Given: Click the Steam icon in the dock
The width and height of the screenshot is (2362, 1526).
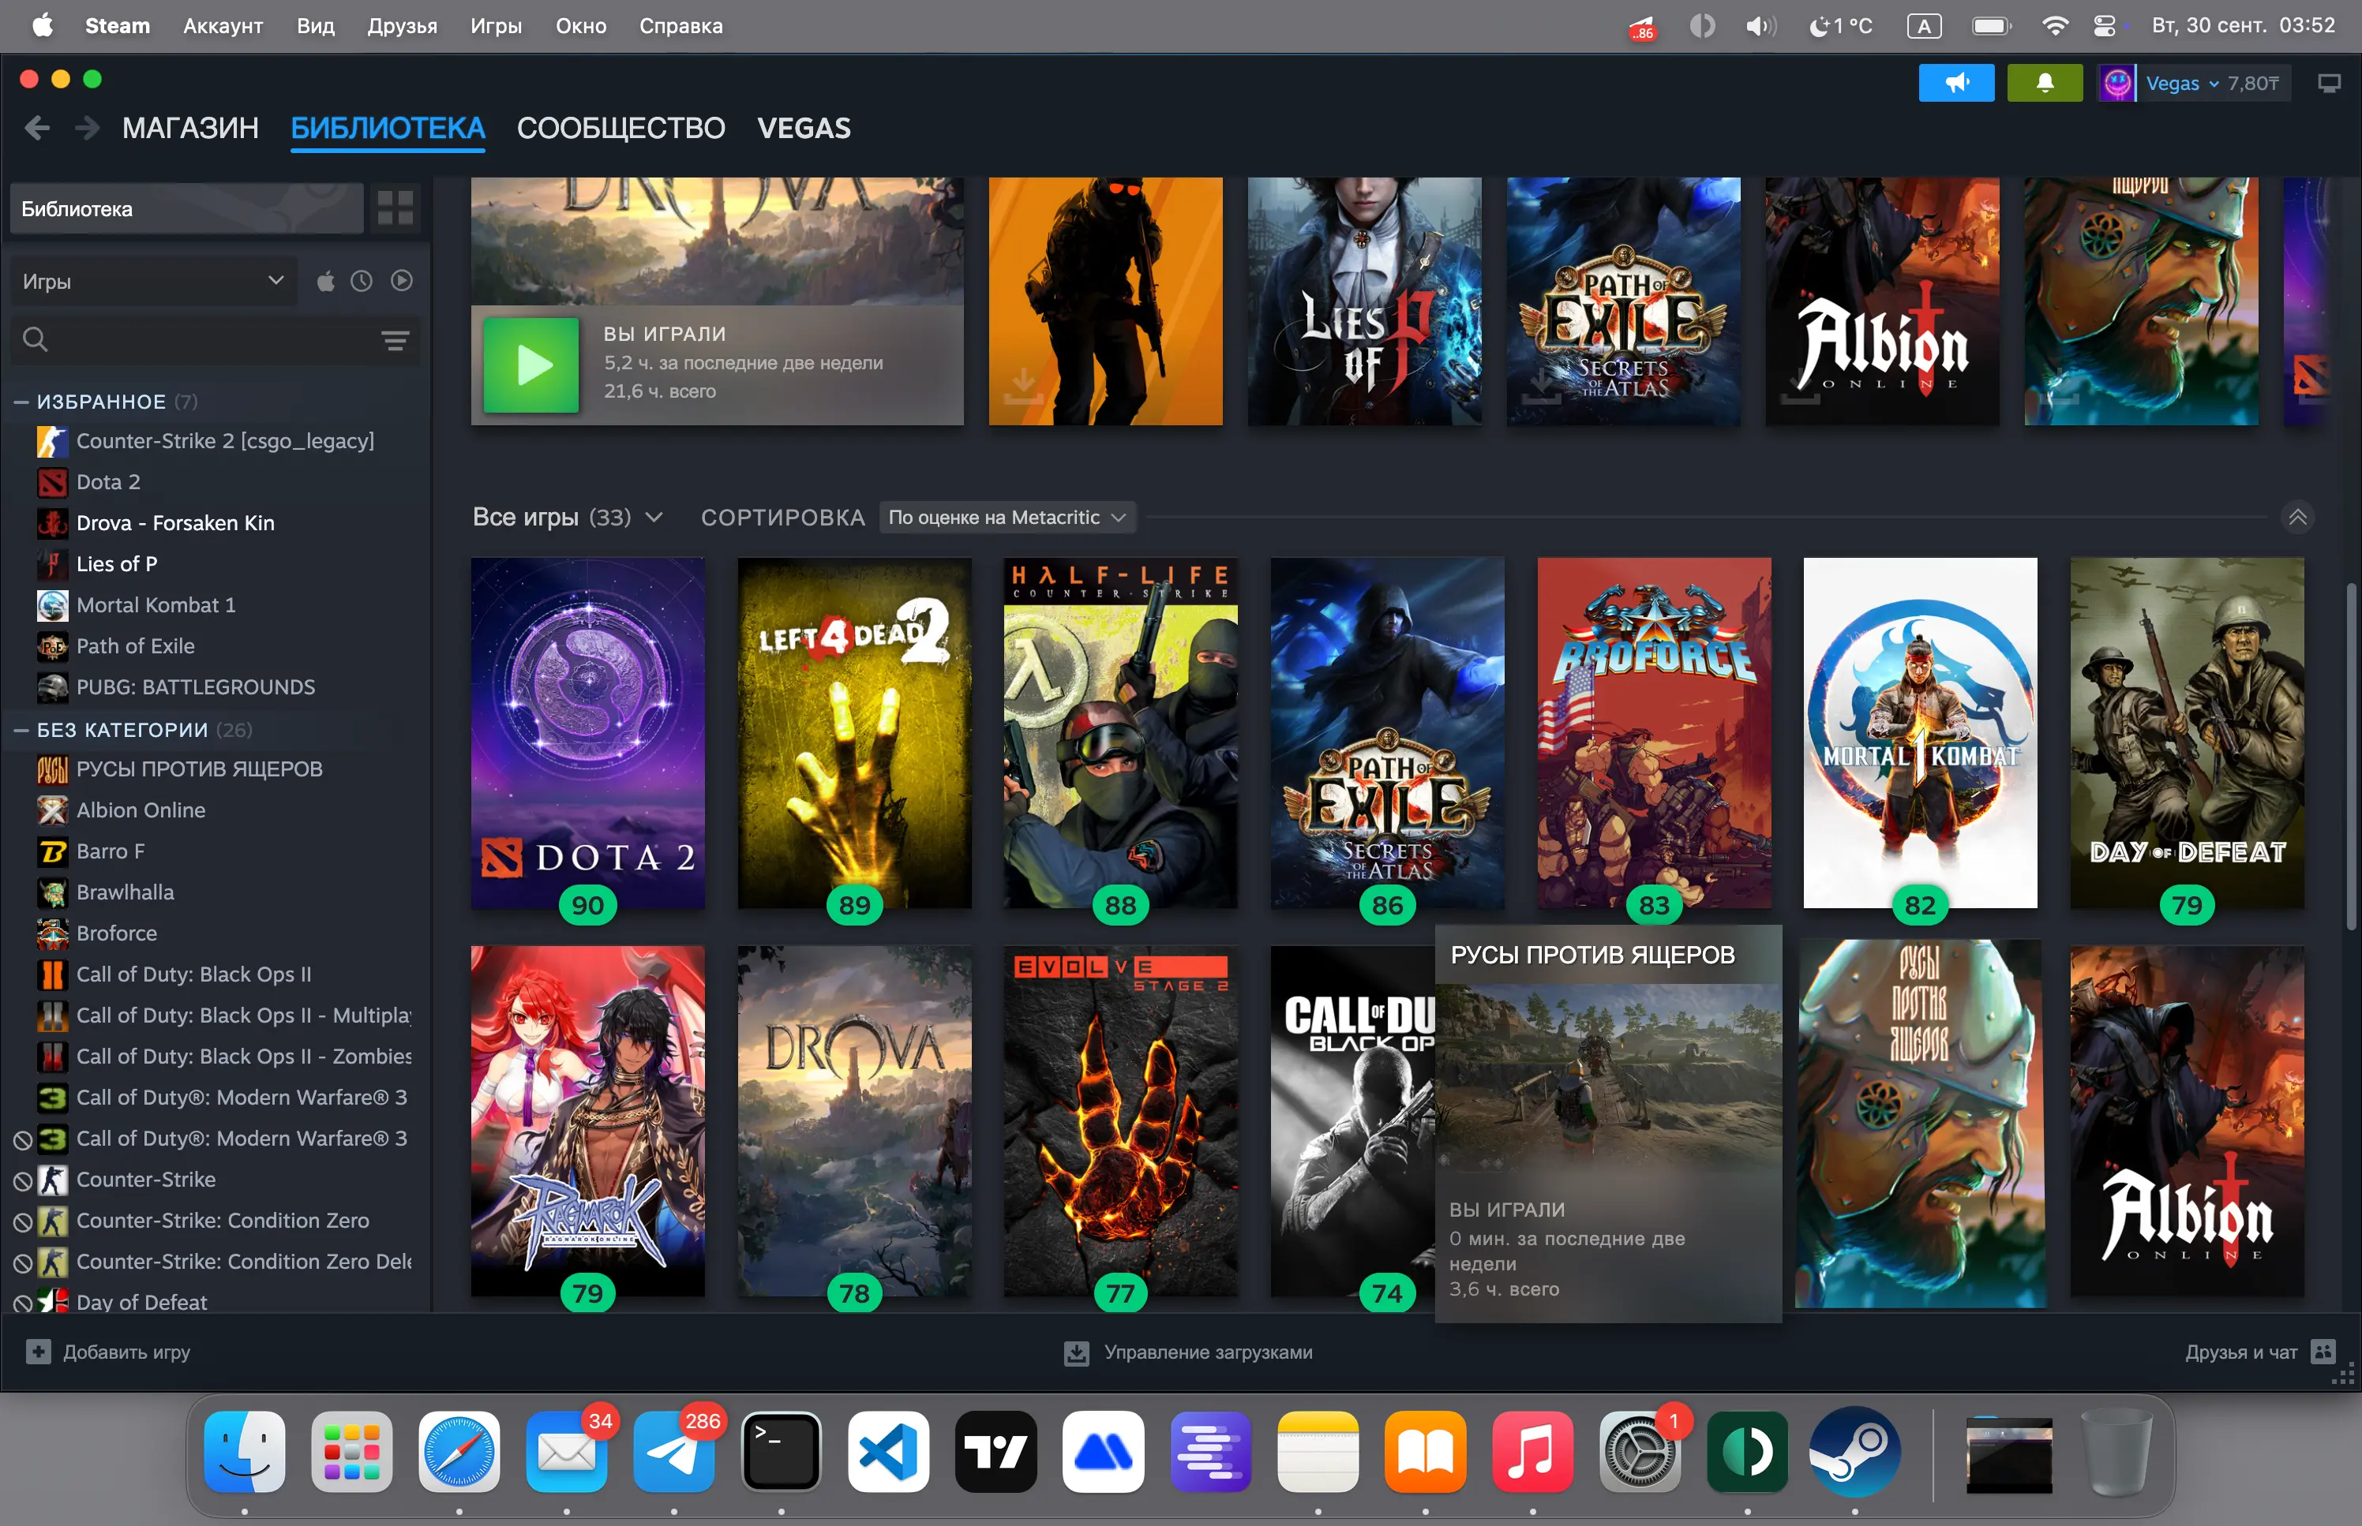Looking at the screenshot, I should 1854,1452.
